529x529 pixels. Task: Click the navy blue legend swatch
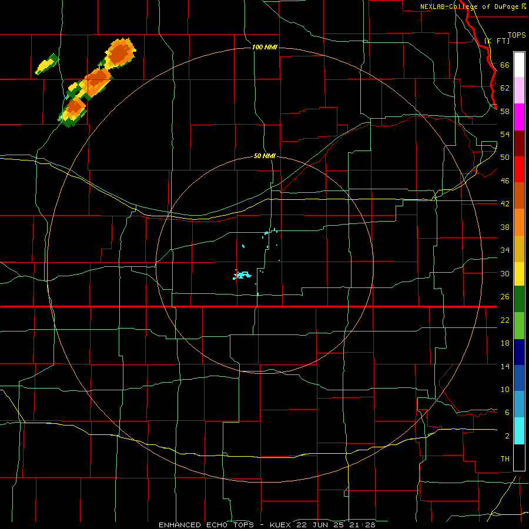pyautogui.click(x=519, y=352)
